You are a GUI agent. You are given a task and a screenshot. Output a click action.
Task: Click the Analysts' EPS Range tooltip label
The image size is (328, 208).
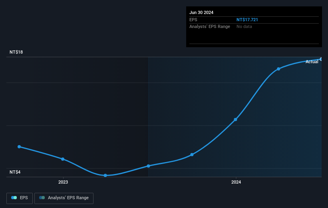tap(210, 27)
